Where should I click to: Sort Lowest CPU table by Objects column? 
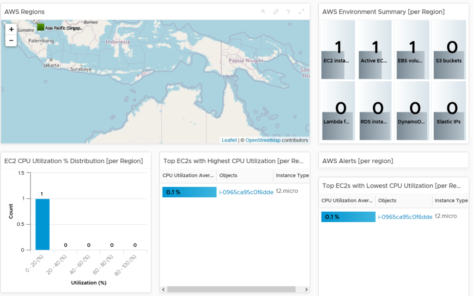(x=404, y=200)
